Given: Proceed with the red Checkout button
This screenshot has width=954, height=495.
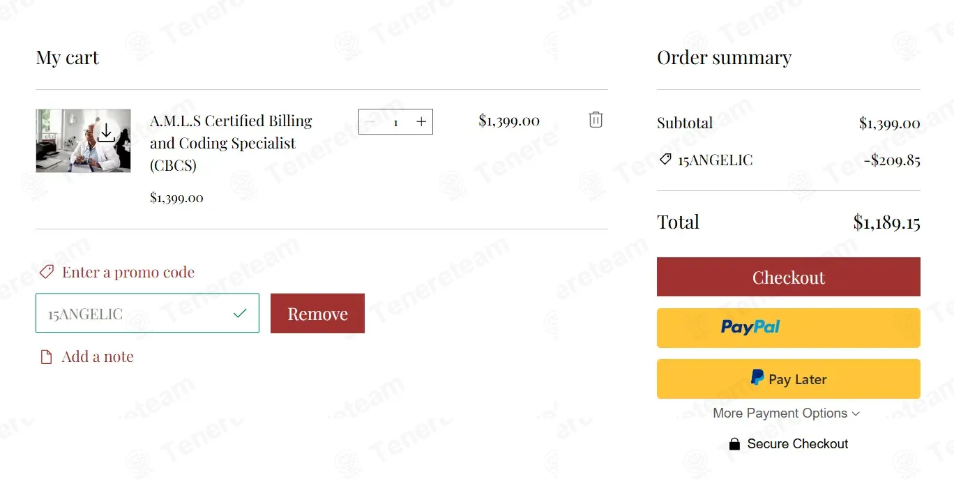Looking at the screenshot, I should (x=789, y=277).
